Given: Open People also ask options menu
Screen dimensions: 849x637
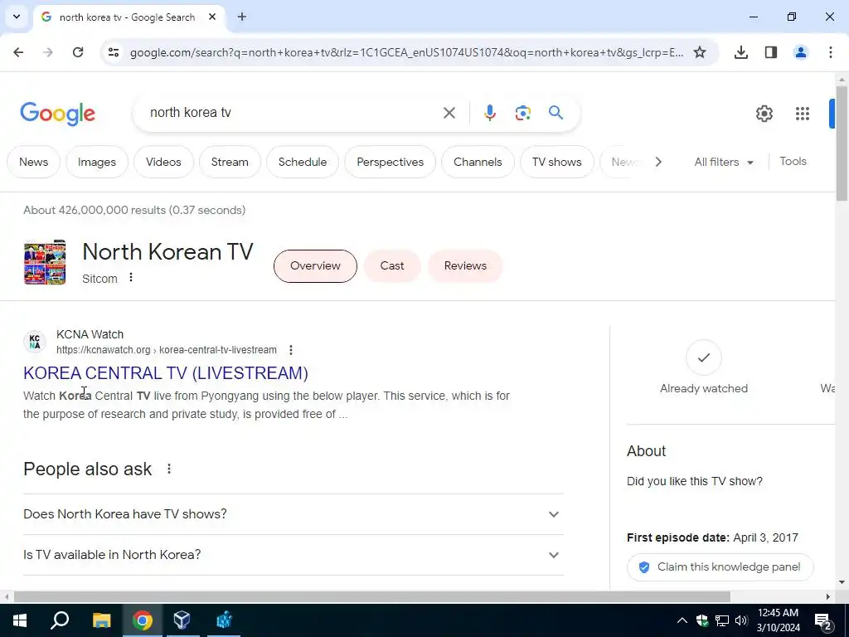Looking at the screenshot, I should pyautogui.click(x=169, y=469).
